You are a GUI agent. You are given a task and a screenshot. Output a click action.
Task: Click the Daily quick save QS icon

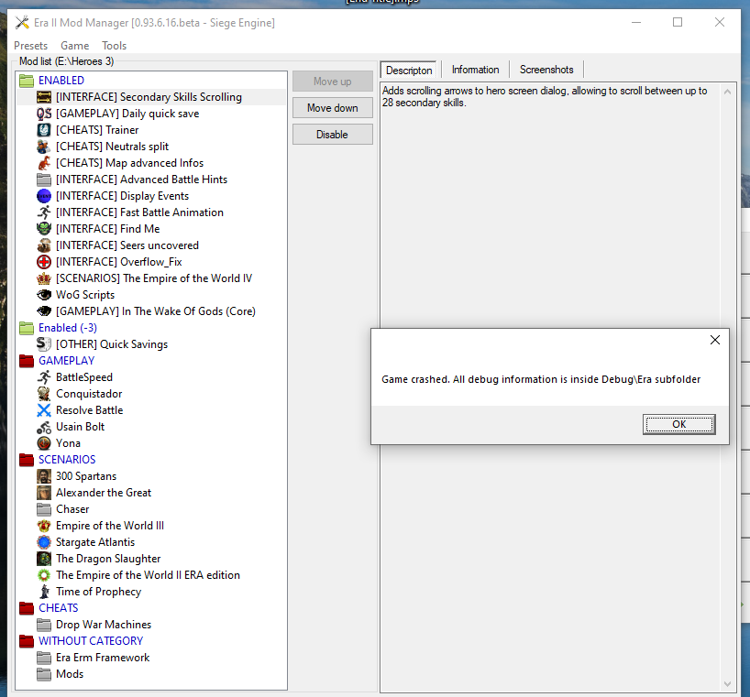click(x=43, y=114)
